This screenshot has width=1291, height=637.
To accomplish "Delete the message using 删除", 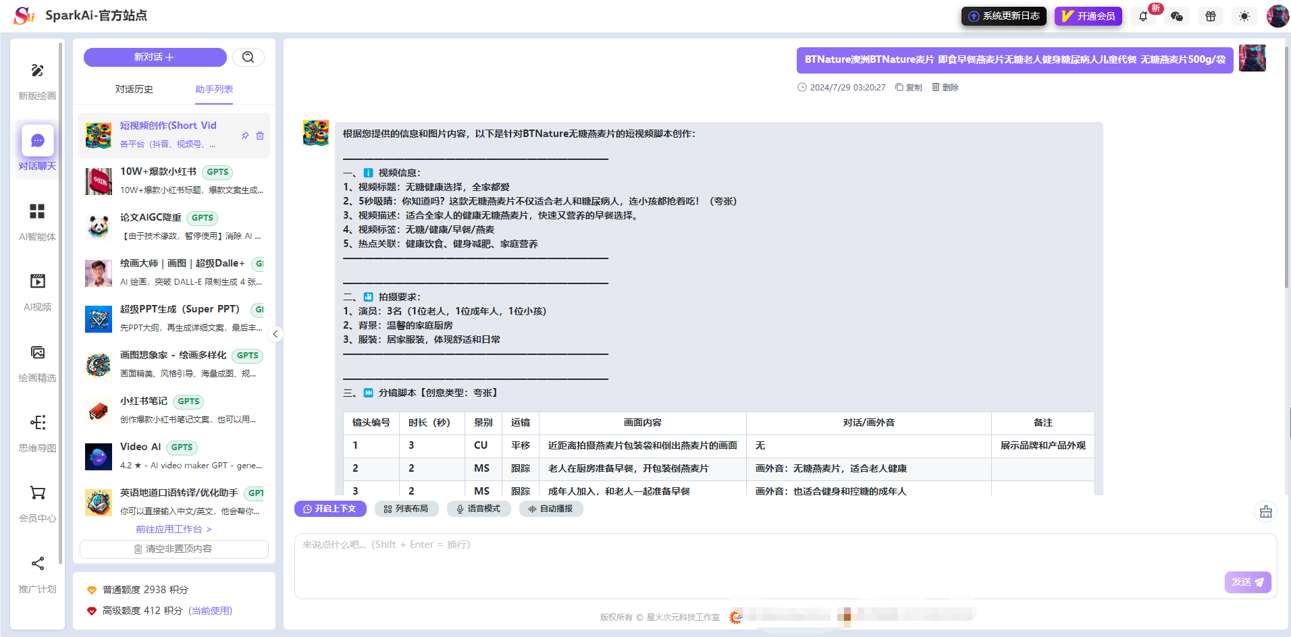I will click(x=945, y=87).
